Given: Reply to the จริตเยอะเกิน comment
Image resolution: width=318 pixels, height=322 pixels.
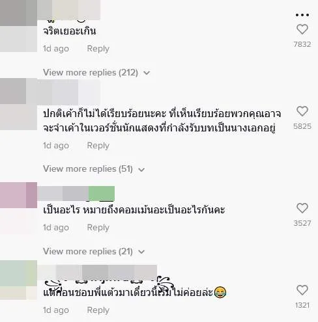Looking at the screenshot, I should (98, 49).
